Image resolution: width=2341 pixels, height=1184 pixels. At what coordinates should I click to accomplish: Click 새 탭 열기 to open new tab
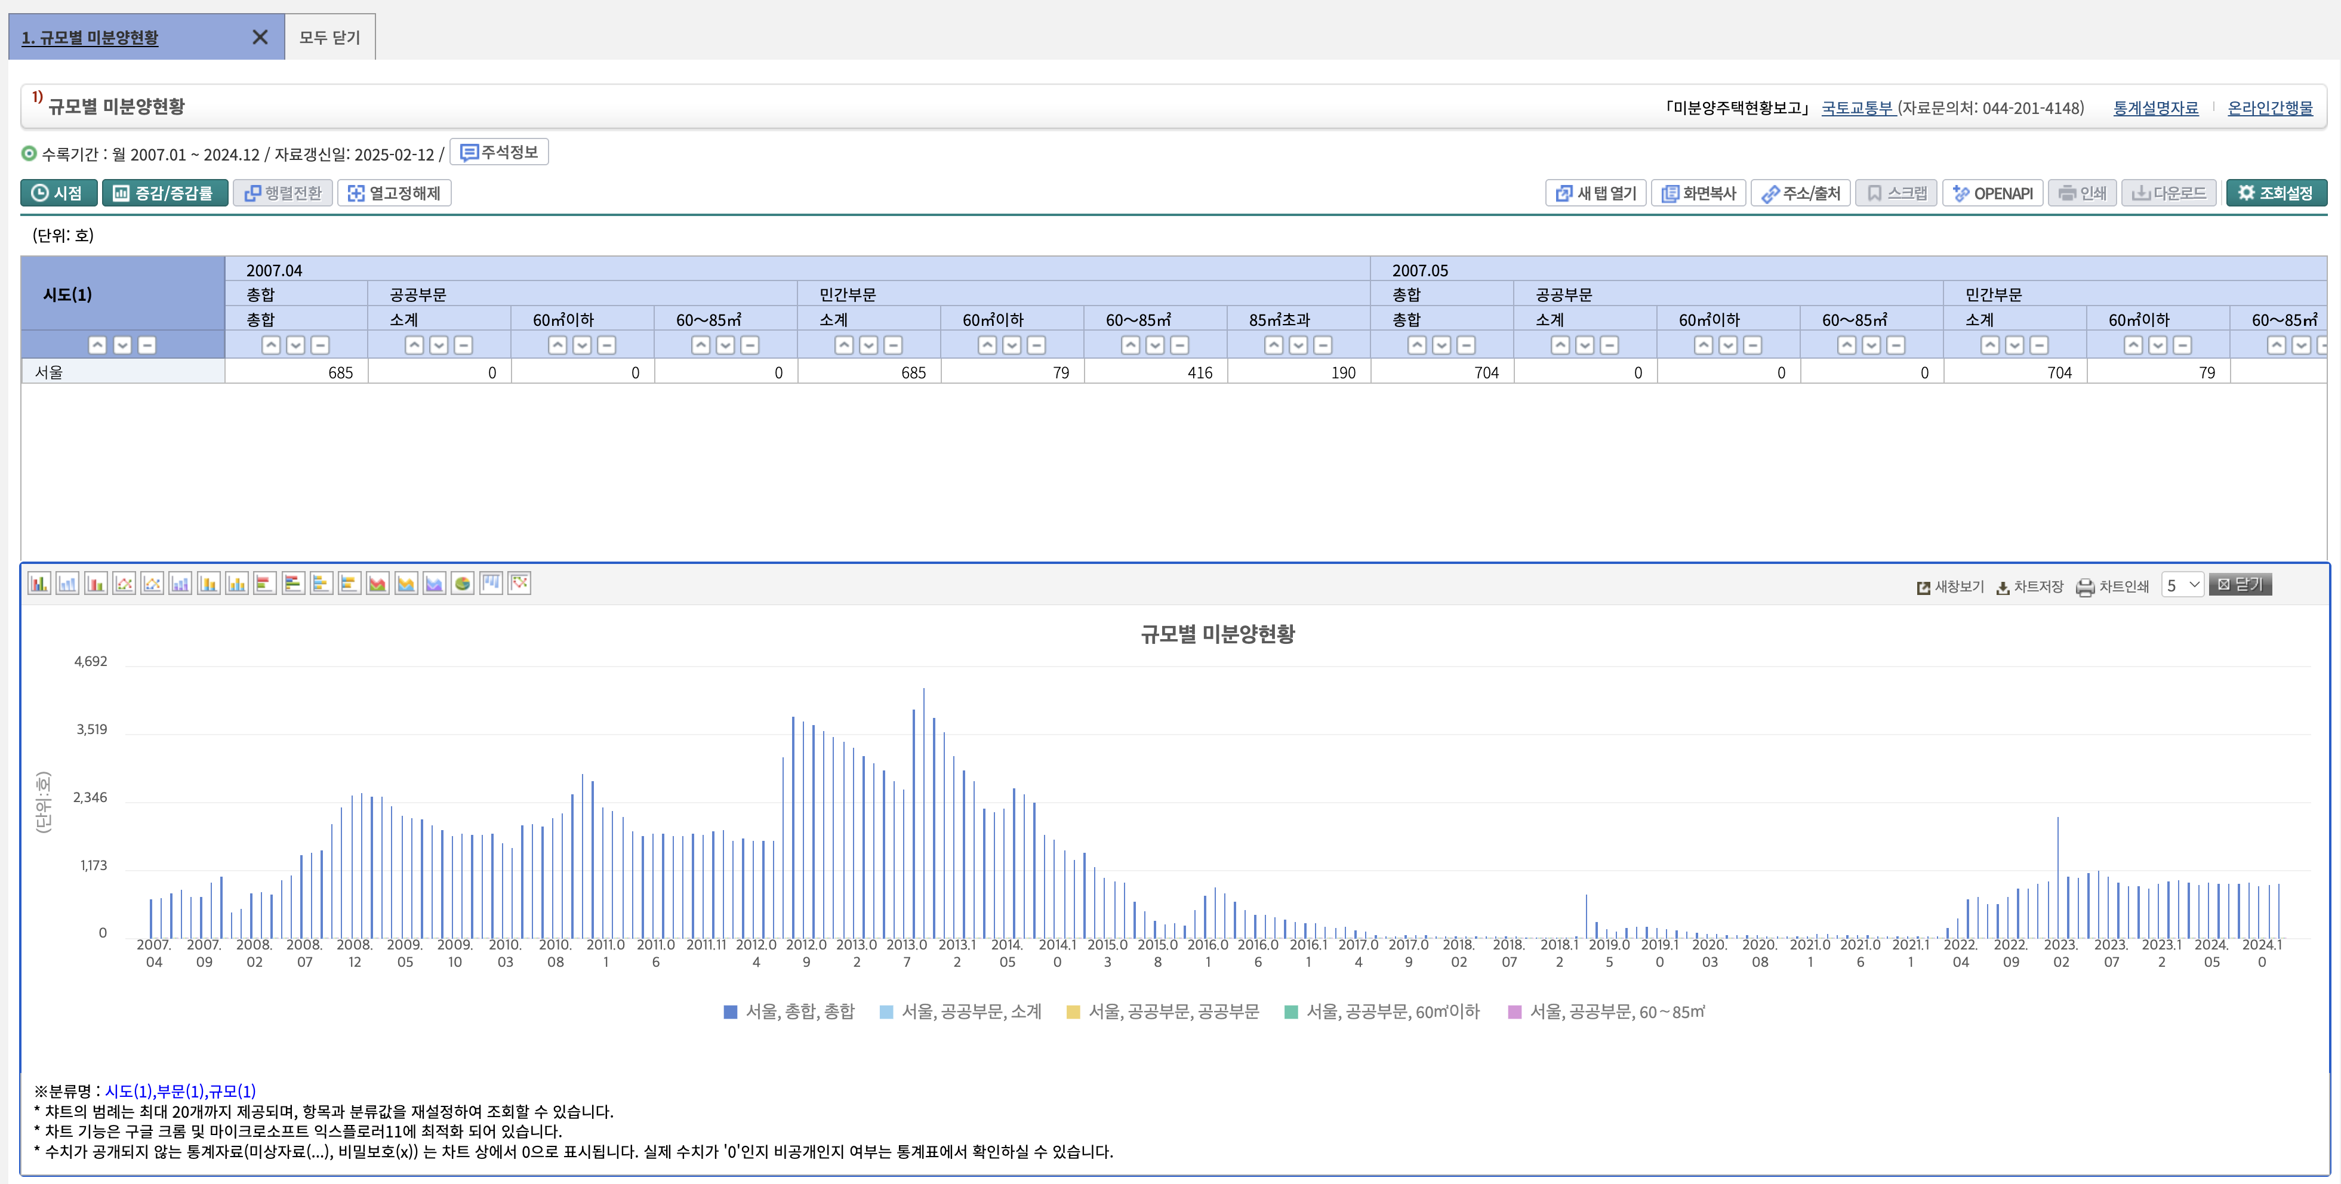pyautogui.click(x=1596, y=193)
